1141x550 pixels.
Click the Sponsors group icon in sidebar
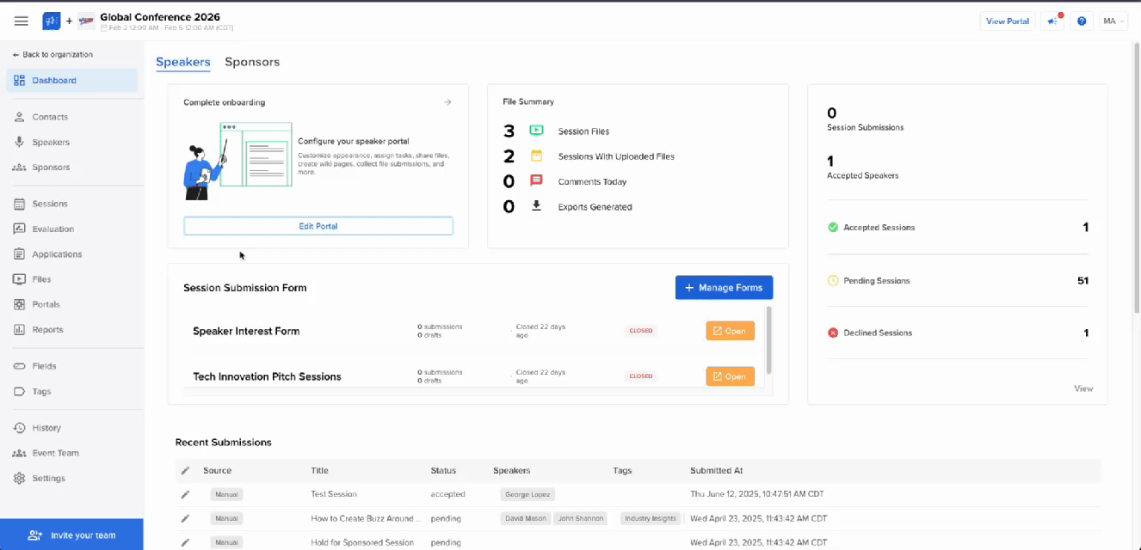19,167
